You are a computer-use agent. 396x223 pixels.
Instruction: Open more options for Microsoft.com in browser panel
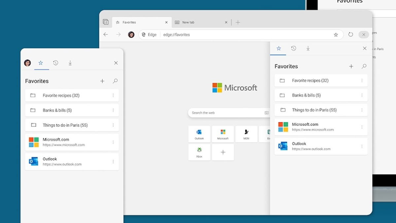tap(362, 127)
